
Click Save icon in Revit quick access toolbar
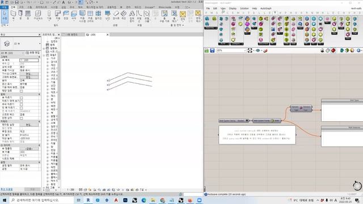[16, 2]
